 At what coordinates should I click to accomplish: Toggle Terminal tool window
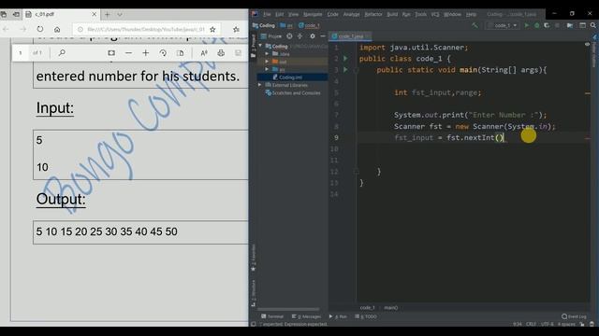pos(272,316)
